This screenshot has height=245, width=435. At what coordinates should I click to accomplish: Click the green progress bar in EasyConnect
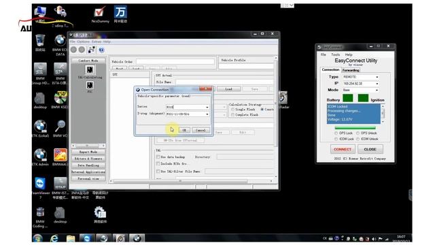(x=355, y=128)
